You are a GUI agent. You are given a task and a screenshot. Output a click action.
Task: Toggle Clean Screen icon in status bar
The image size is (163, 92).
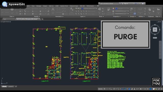click(159, 89)
